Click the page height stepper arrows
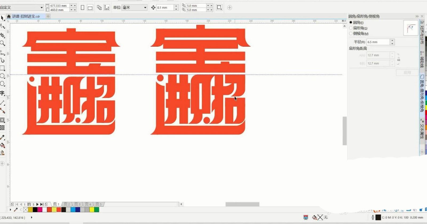 [73, 10]
